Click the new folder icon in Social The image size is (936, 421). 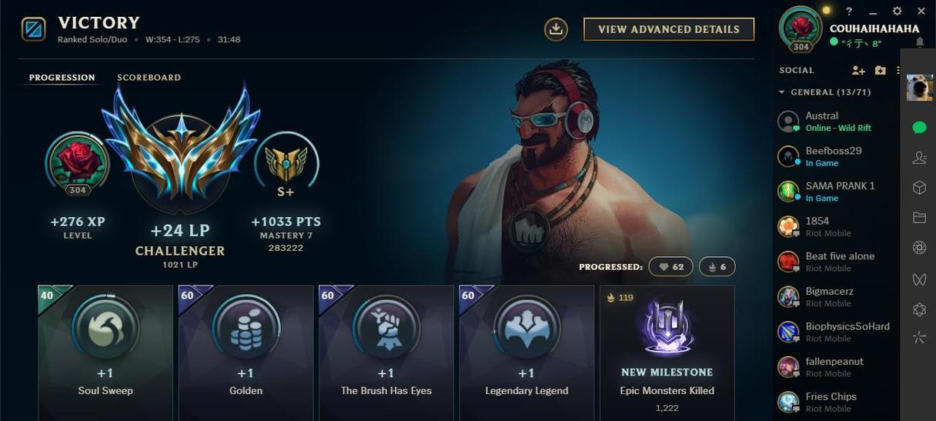[x=881, y=70]
